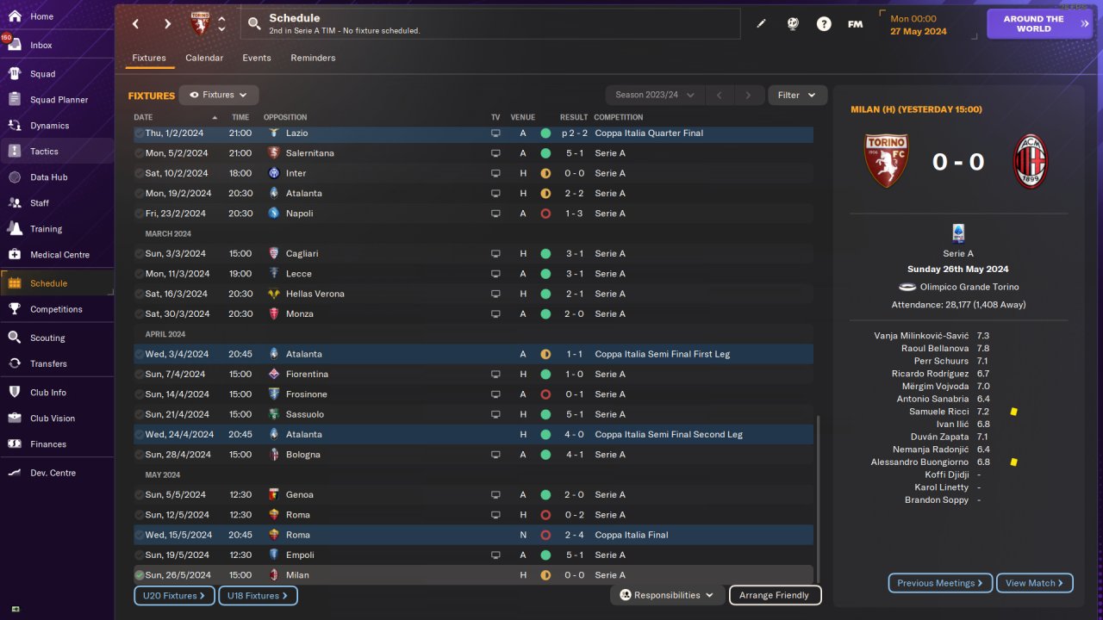Image resolution: width=1103 pixels, height=620 pixels.
Task: Open the U18 Fixtures link
Action: [258, 595]
